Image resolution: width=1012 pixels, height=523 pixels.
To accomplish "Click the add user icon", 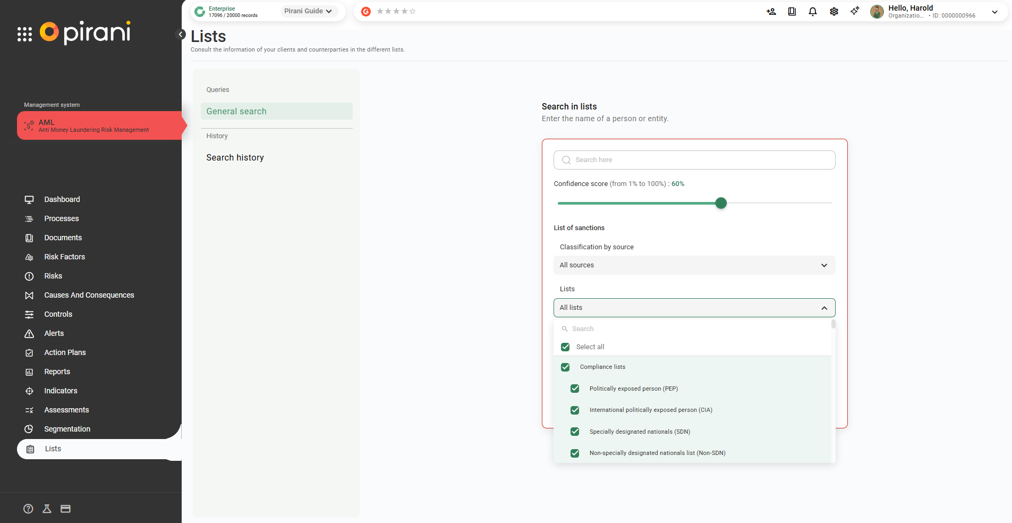I will (x=771, y=12).
